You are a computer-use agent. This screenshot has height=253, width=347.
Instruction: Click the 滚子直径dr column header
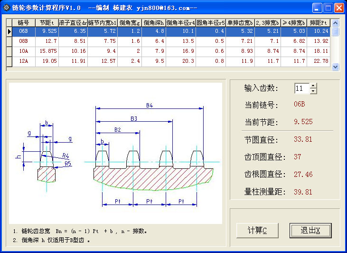click(73, 23)
